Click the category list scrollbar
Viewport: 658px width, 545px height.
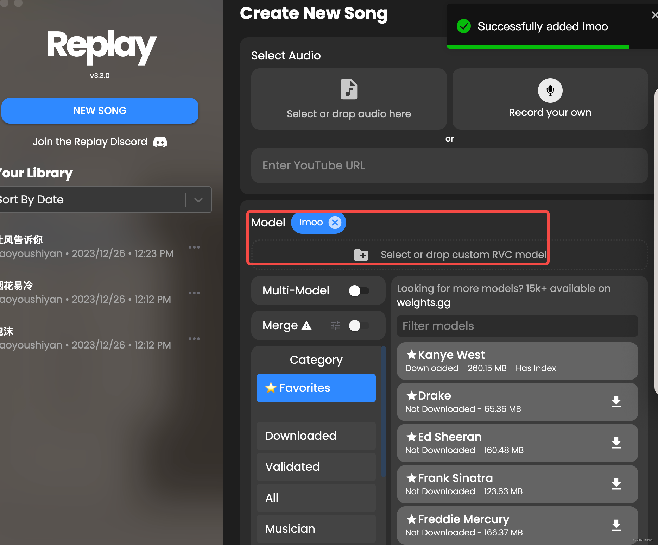(383, 411)
